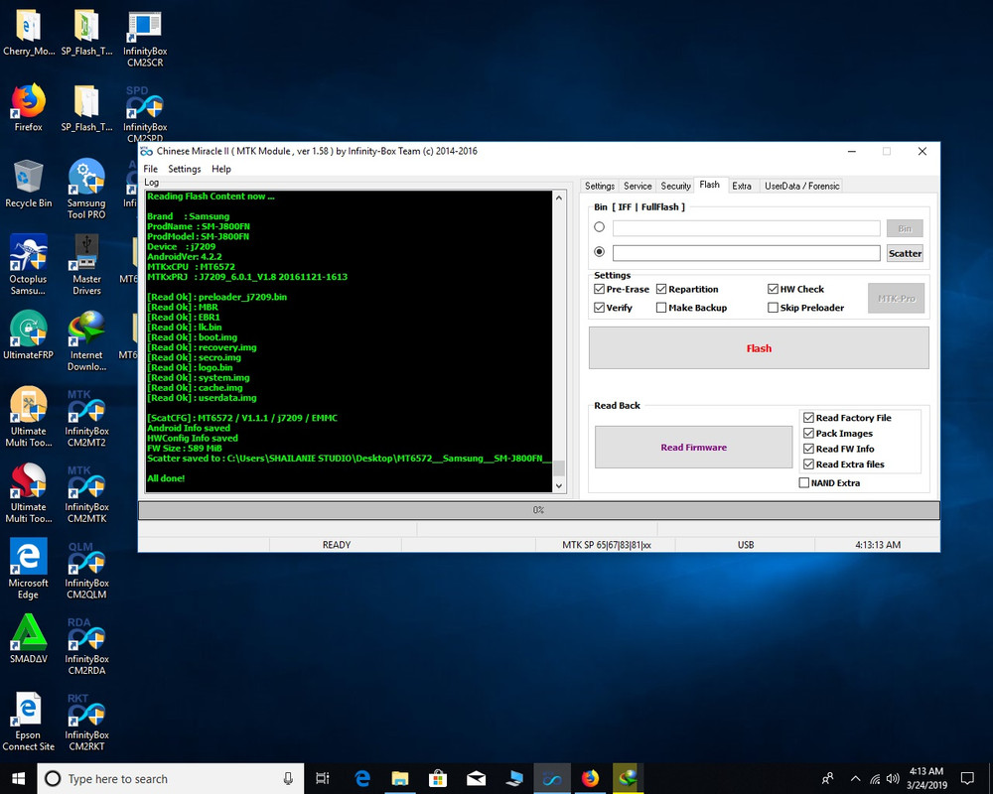Open the Recycle Bin icon

pyautogui.click(x=28, y=180)
